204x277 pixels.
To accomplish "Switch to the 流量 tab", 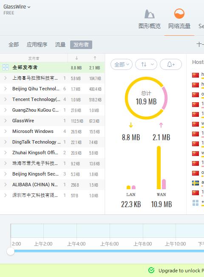I will (60, 44).
